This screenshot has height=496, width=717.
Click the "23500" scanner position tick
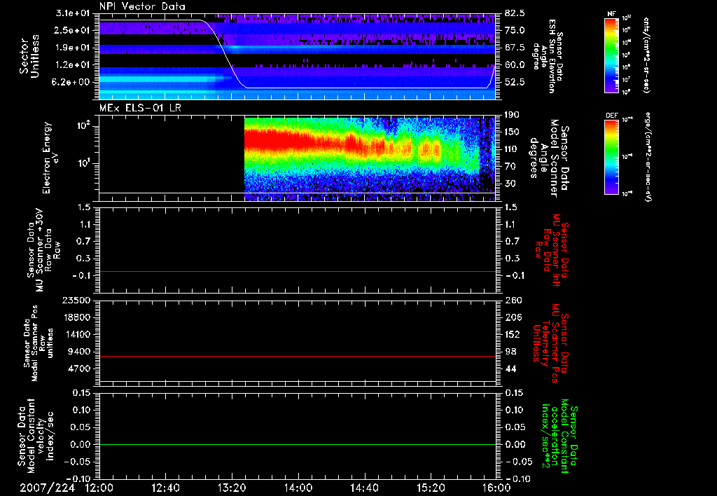77,300
